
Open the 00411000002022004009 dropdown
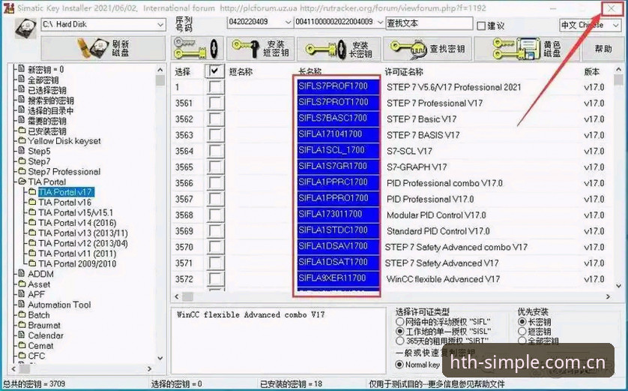(380, 23)
